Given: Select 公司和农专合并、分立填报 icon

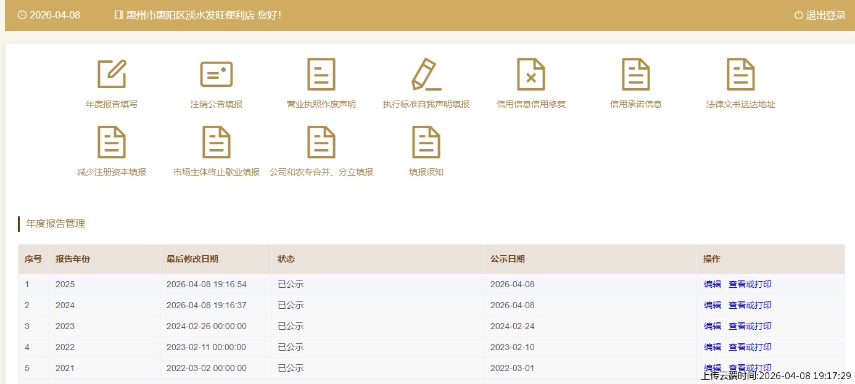Looking at the screenshot, I should point(321,142).
